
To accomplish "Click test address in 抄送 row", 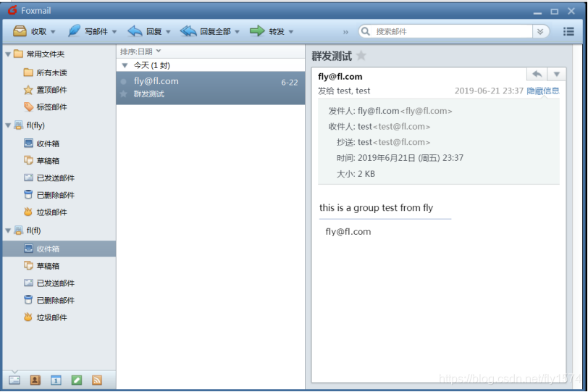I will pyautogui.click(x=394, y=142).
